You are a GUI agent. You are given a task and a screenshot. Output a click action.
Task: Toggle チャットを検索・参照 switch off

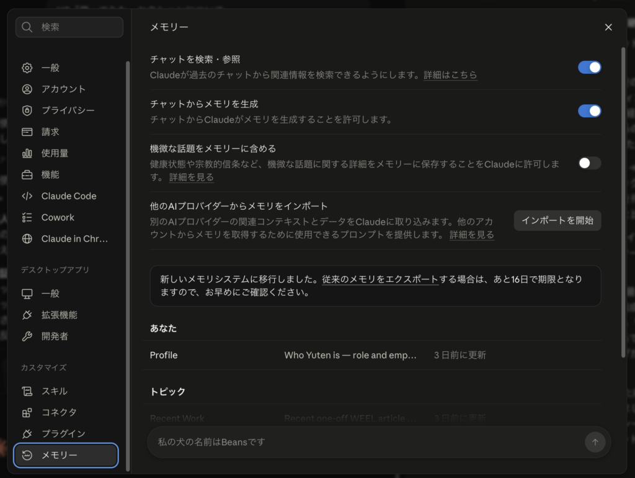pyautogui.click(x=589, y=67)
